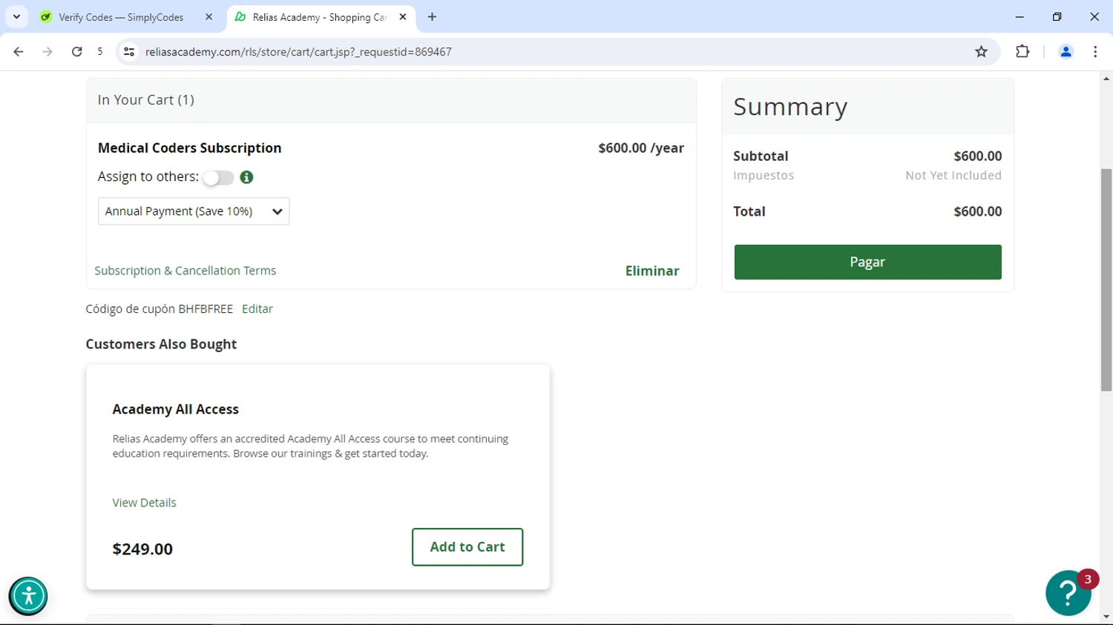Click the $600.00 /year price text
This screenshot has width=1113, height=625.
641,148
